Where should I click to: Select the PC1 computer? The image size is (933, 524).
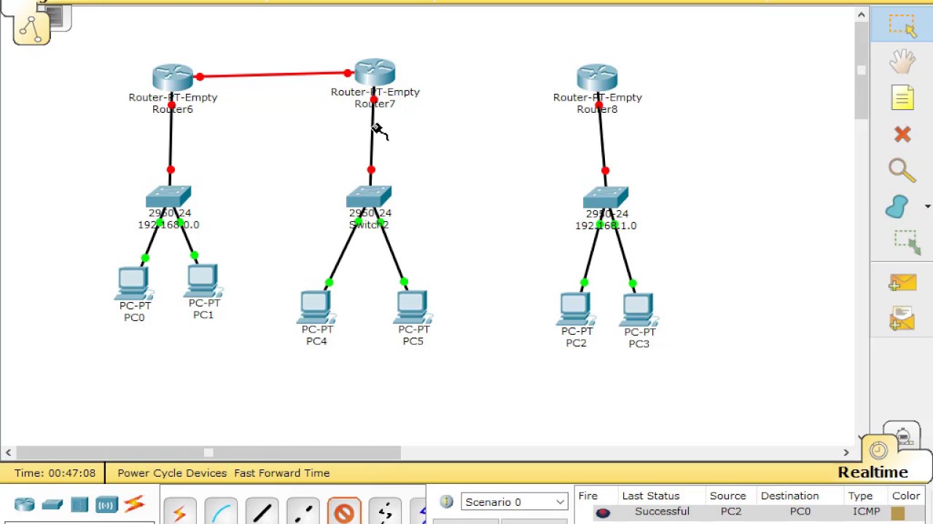203,282
